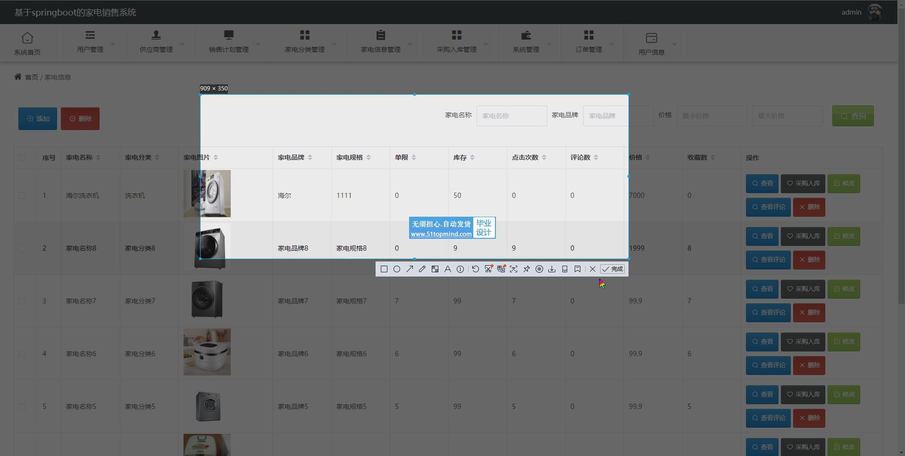Focus the 最大价格 input field

pyautogui.click(x=788, y=116)
